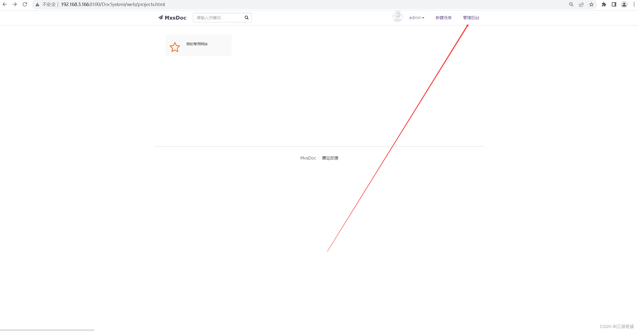638x331 pixels.
Task: Click the admin user avatar
Action: pyautogui.click(x=397, y=16)
